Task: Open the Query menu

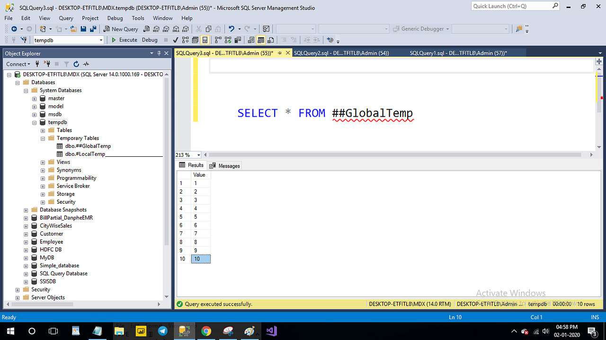Action: [66, 18]
